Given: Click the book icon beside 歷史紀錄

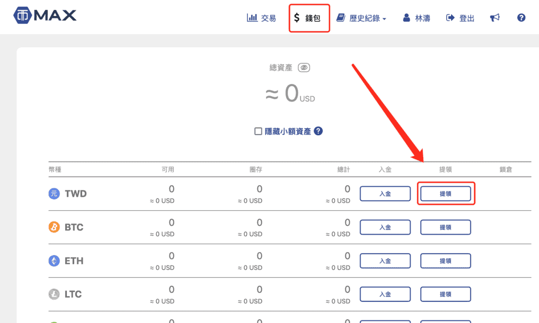Looking at the screenshot, I should click(x=341, y=17).
